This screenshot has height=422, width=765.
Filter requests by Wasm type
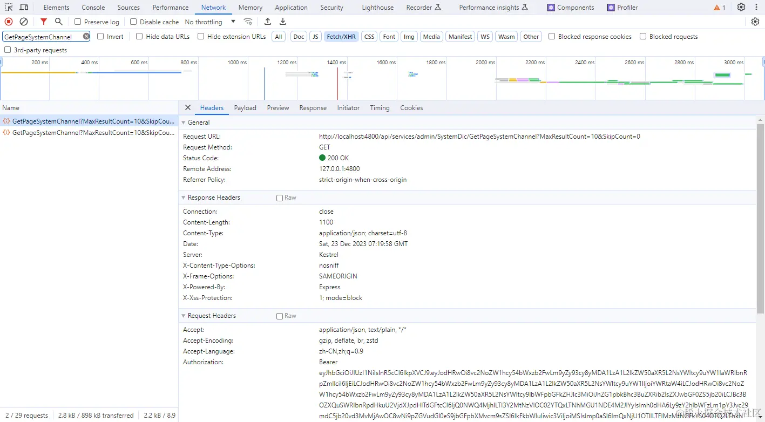(506, 37)
